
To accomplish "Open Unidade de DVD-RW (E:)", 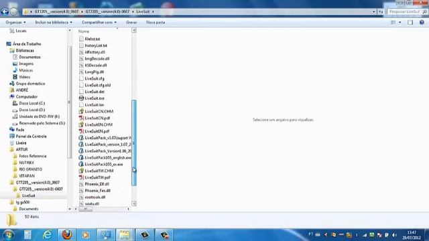I will point(39,116).
